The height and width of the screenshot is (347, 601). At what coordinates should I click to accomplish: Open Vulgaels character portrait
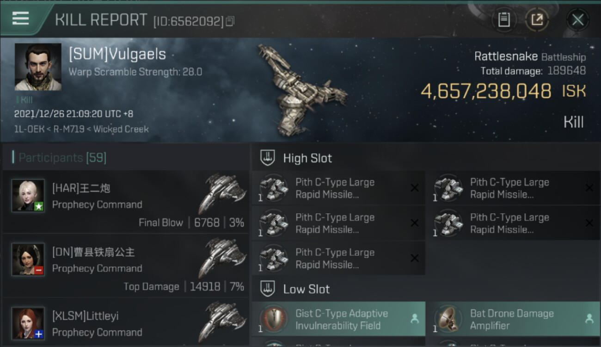38,67
